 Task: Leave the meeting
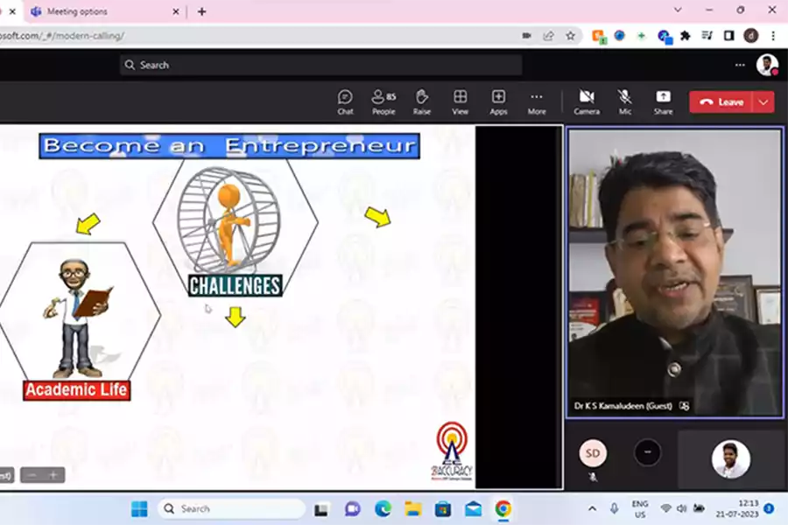point(721,102)
